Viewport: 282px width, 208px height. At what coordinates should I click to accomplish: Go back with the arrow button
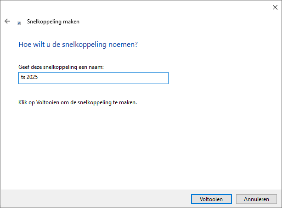coord(7,21)
